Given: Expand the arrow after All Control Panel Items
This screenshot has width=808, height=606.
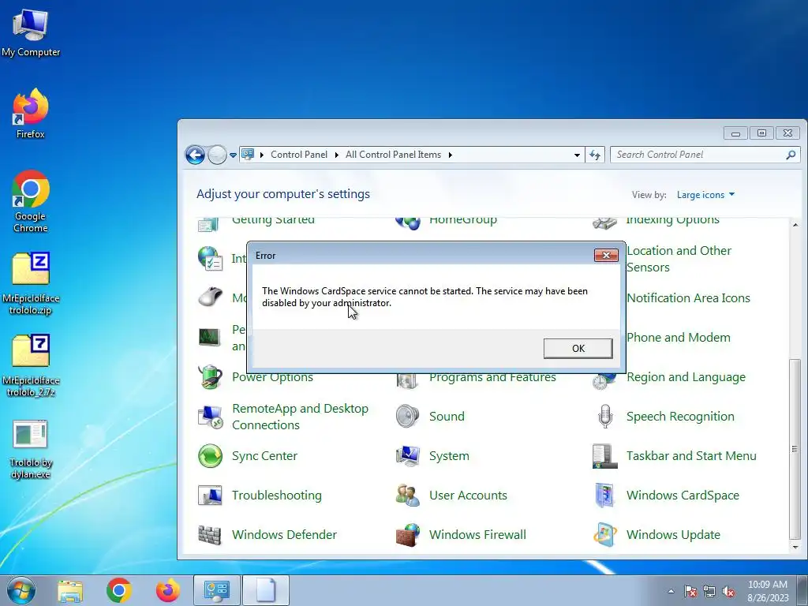Looking at the screenshot, I should 450,155.
